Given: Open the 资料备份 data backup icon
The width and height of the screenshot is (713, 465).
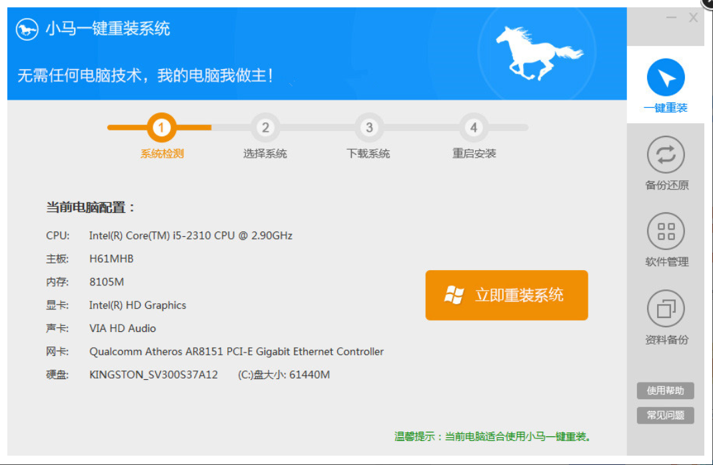Looking at the screenshot, I should point(666,309).
